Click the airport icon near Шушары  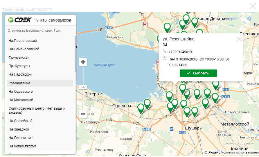172,129
